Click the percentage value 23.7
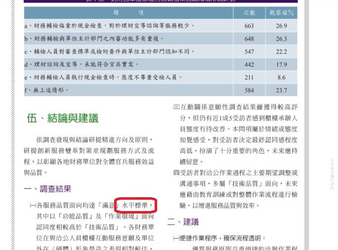 [282, 90]
